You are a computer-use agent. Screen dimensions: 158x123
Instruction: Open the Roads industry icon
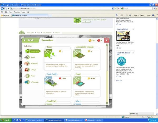coord(27,57)
